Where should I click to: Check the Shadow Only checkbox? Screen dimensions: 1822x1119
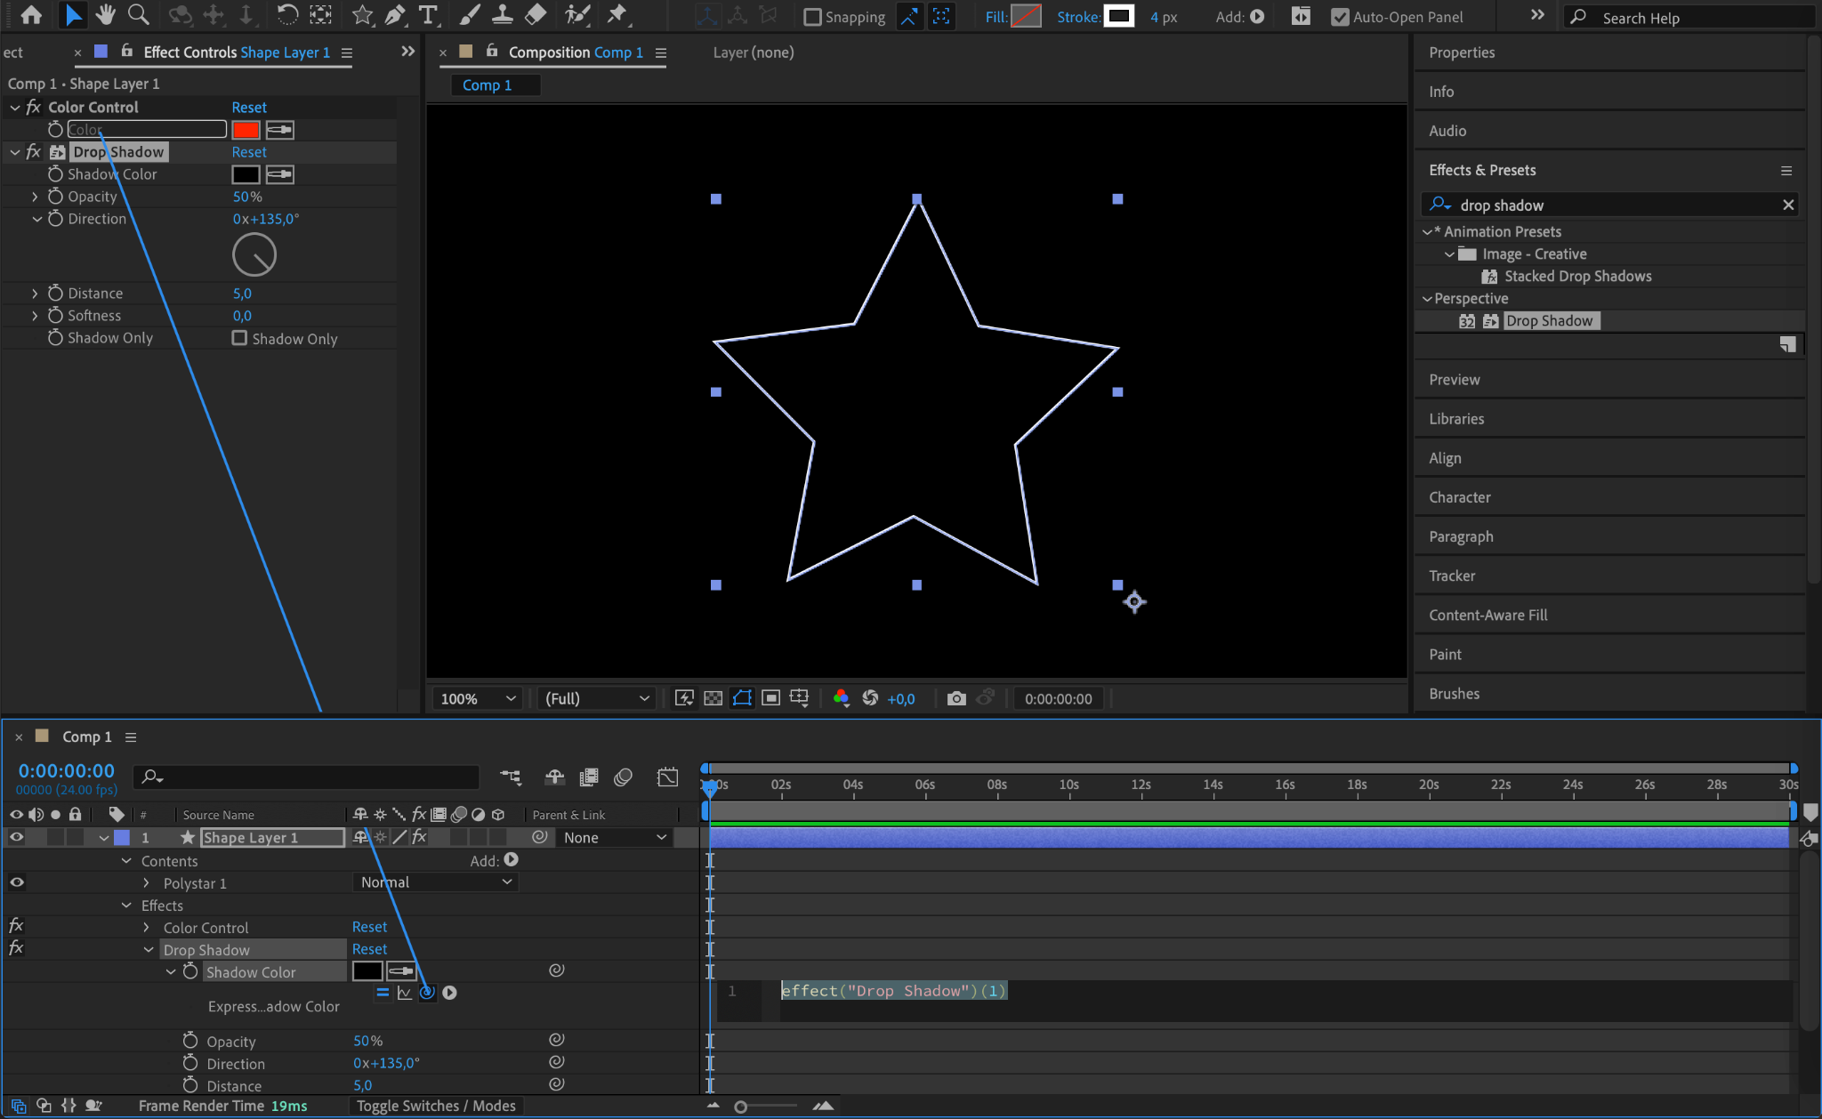click(239, 338)
